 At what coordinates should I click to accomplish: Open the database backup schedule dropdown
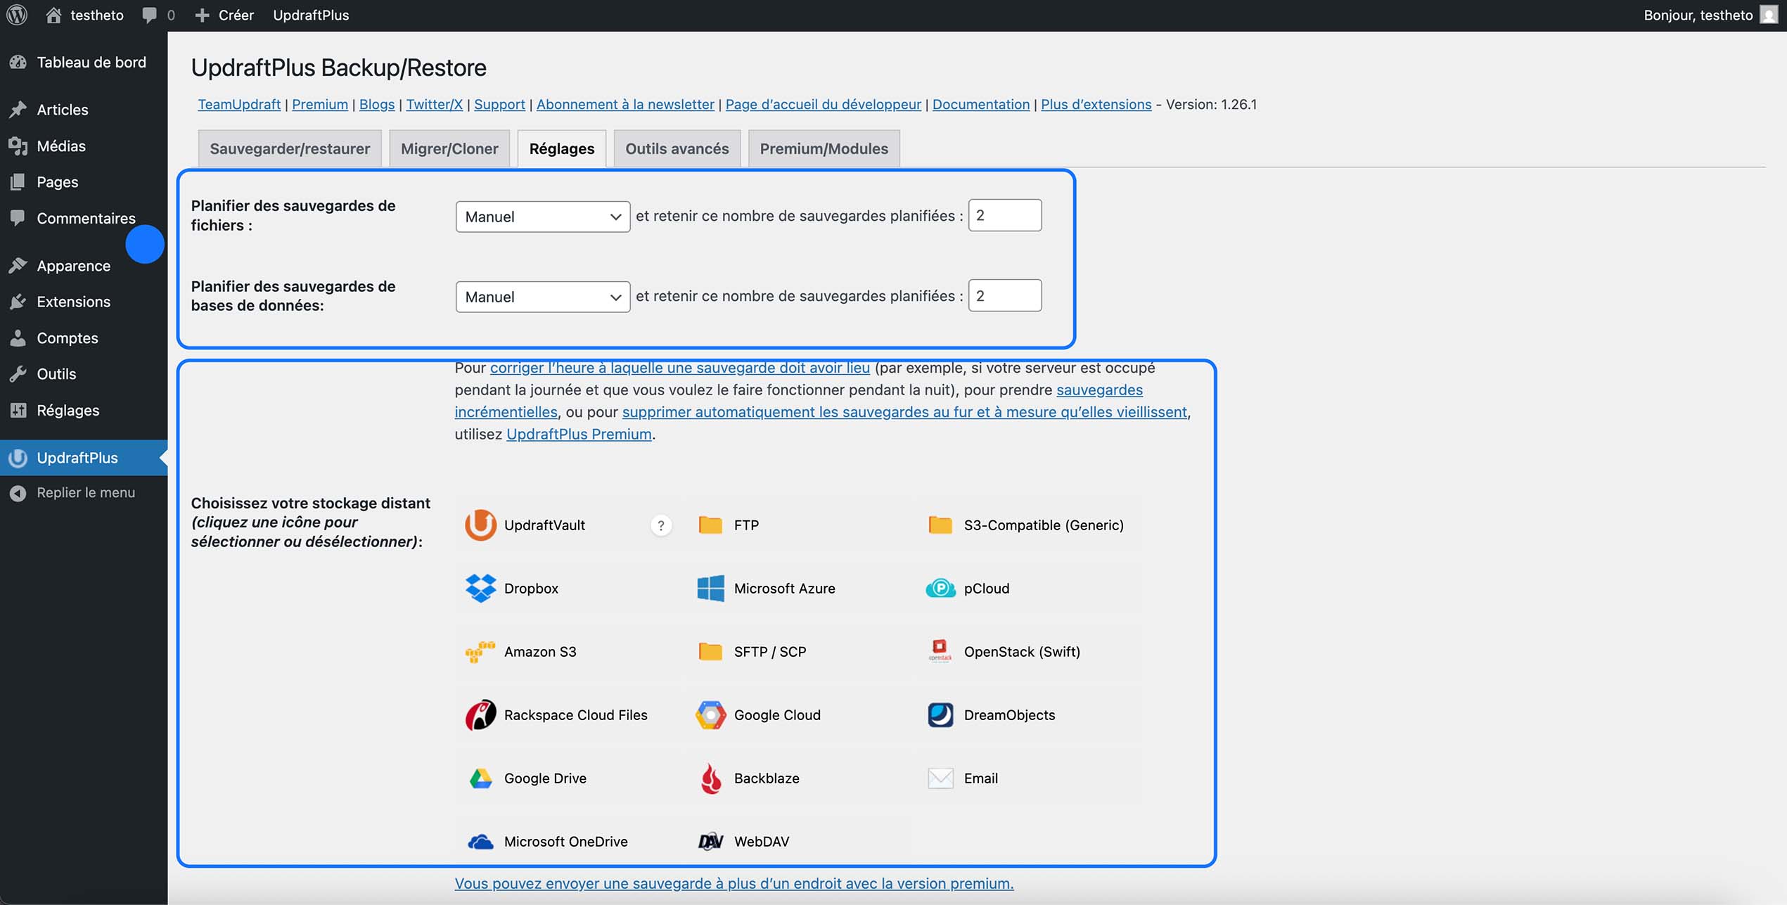[x=542, y=296]
